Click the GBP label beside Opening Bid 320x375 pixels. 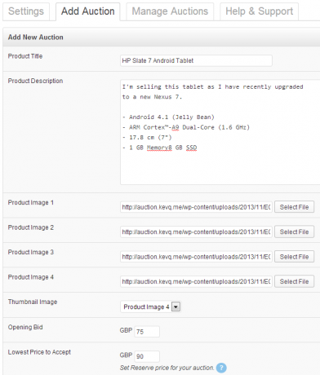(x=126, y=330)
